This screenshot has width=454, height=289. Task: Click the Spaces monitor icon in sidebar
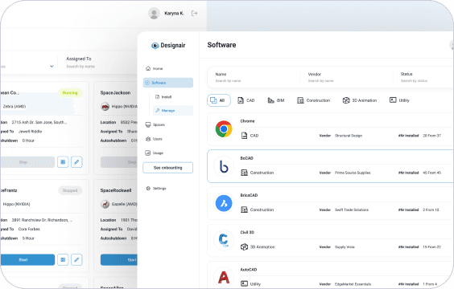point(148,124)
